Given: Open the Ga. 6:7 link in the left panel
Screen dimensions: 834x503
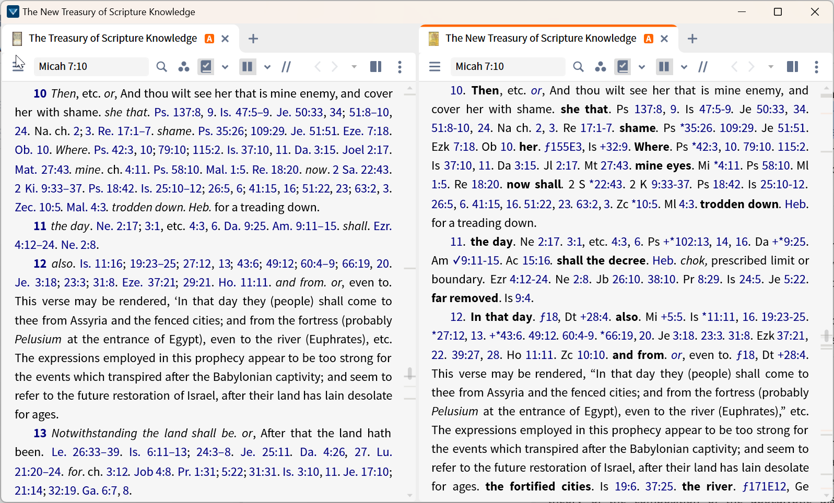Looking at the screenshot, I should point(99,490).
